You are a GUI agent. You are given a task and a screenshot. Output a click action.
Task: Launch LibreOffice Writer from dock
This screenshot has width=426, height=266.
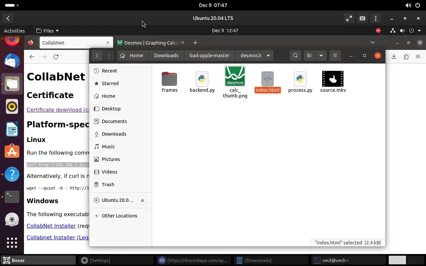pos(12,129)
